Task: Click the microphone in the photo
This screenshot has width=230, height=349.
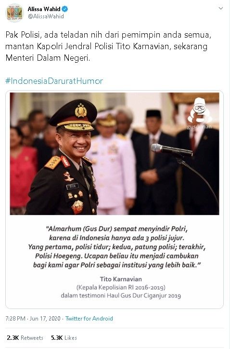Action: pos(172,150)
